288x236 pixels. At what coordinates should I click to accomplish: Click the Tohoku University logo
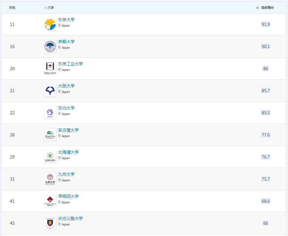pos(50,112)
